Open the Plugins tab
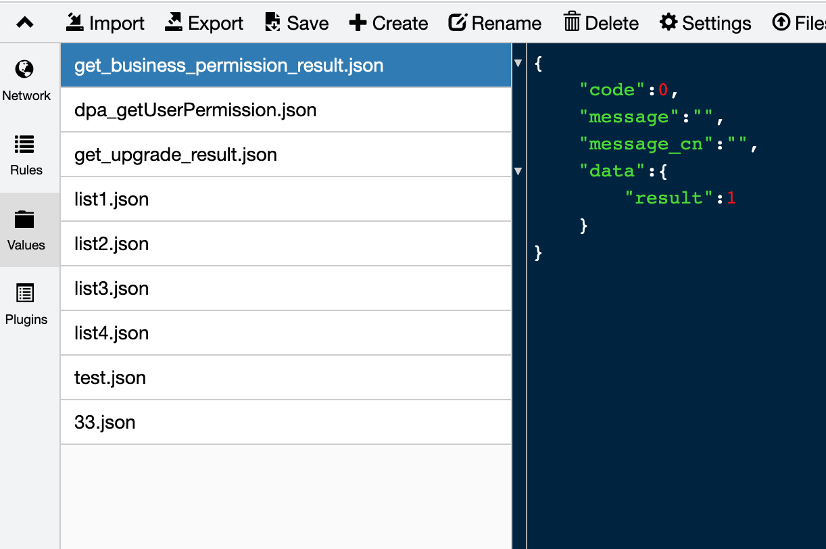 click(26, 304)
